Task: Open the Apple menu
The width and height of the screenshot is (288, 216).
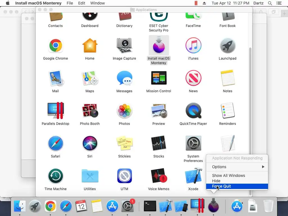Action: 8,3
